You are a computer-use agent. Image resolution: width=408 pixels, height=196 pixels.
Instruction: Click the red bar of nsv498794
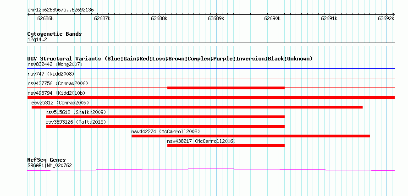(211, 98)
